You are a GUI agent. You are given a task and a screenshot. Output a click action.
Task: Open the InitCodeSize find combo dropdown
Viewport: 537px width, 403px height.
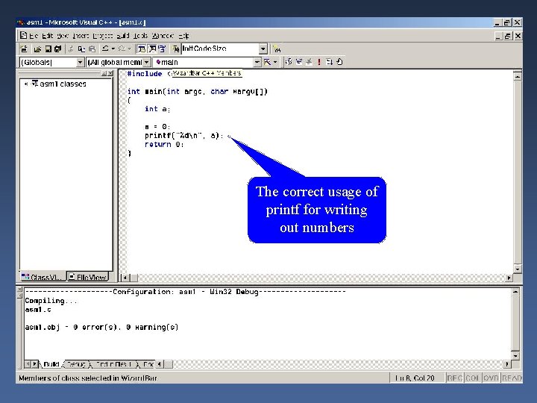[263, 49]
